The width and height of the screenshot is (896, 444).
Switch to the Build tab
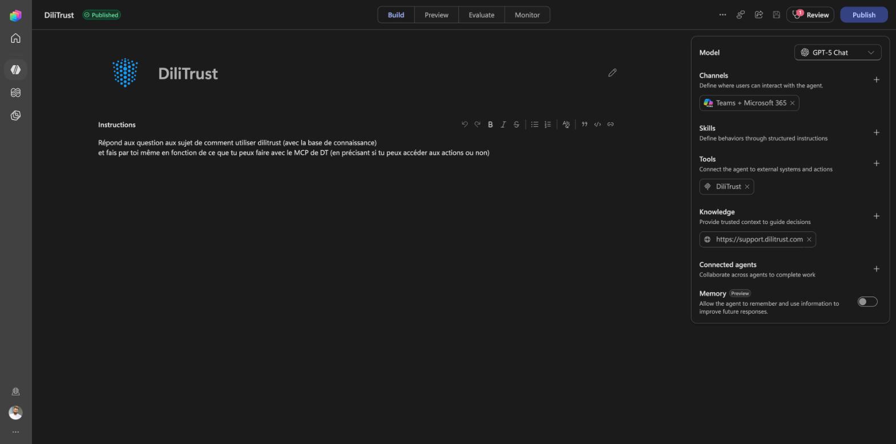tap(396, 15)
